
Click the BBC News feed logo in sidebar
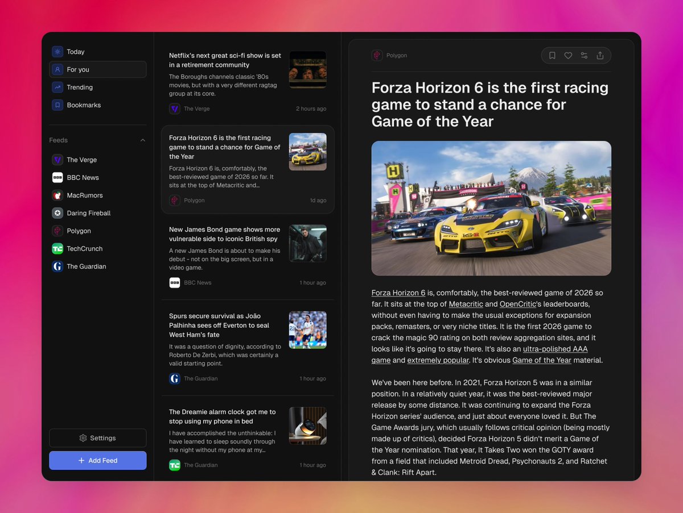(57, 177)
